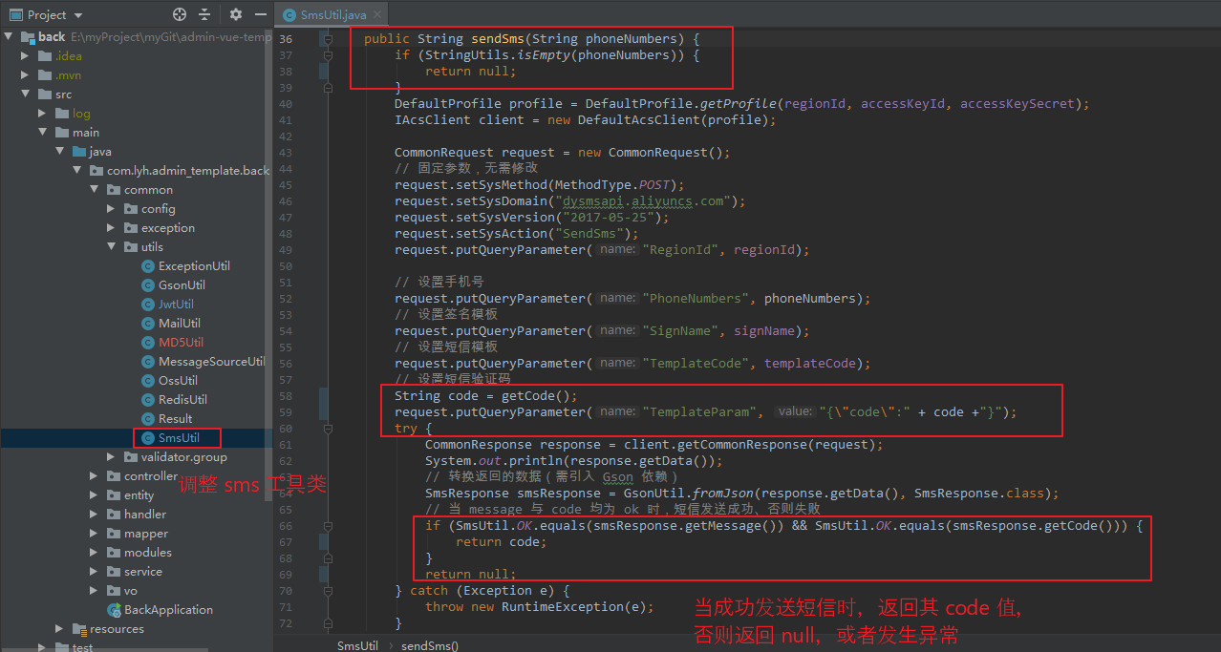Expand the config package
The height and width of the screenshot is (652, 1221).
112,209
